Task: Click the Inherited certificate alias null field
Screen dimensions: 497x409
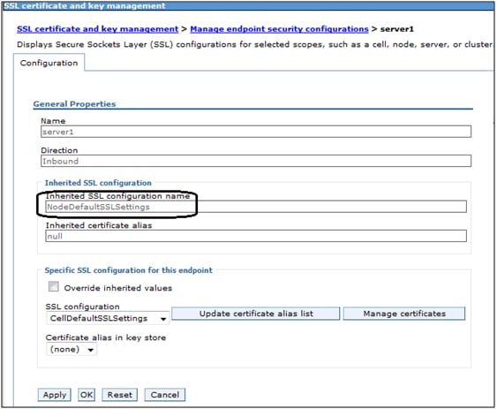Action: point(256,236)
